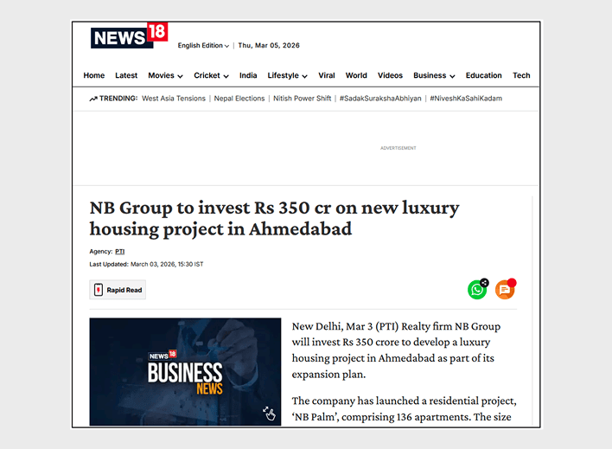Viewport: 612px width, 449px height.
Task: Open the Viral section
Action: [327, 75]
